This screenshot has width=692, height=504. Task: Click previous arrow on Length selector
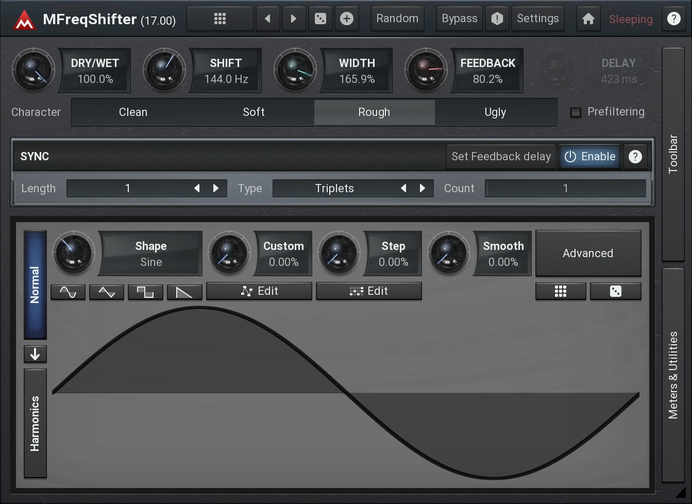[197, 189]
